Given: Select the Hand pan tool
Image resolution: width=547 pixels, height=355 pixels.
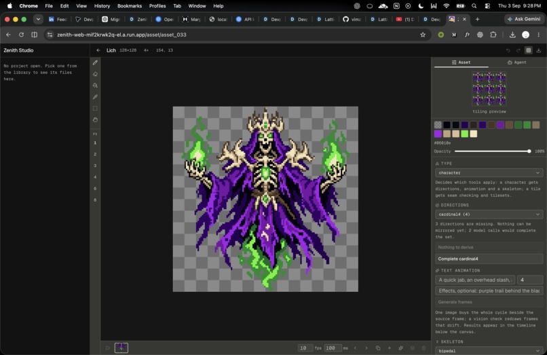Looking at the screenshot, I should click(x=95, y=119).
